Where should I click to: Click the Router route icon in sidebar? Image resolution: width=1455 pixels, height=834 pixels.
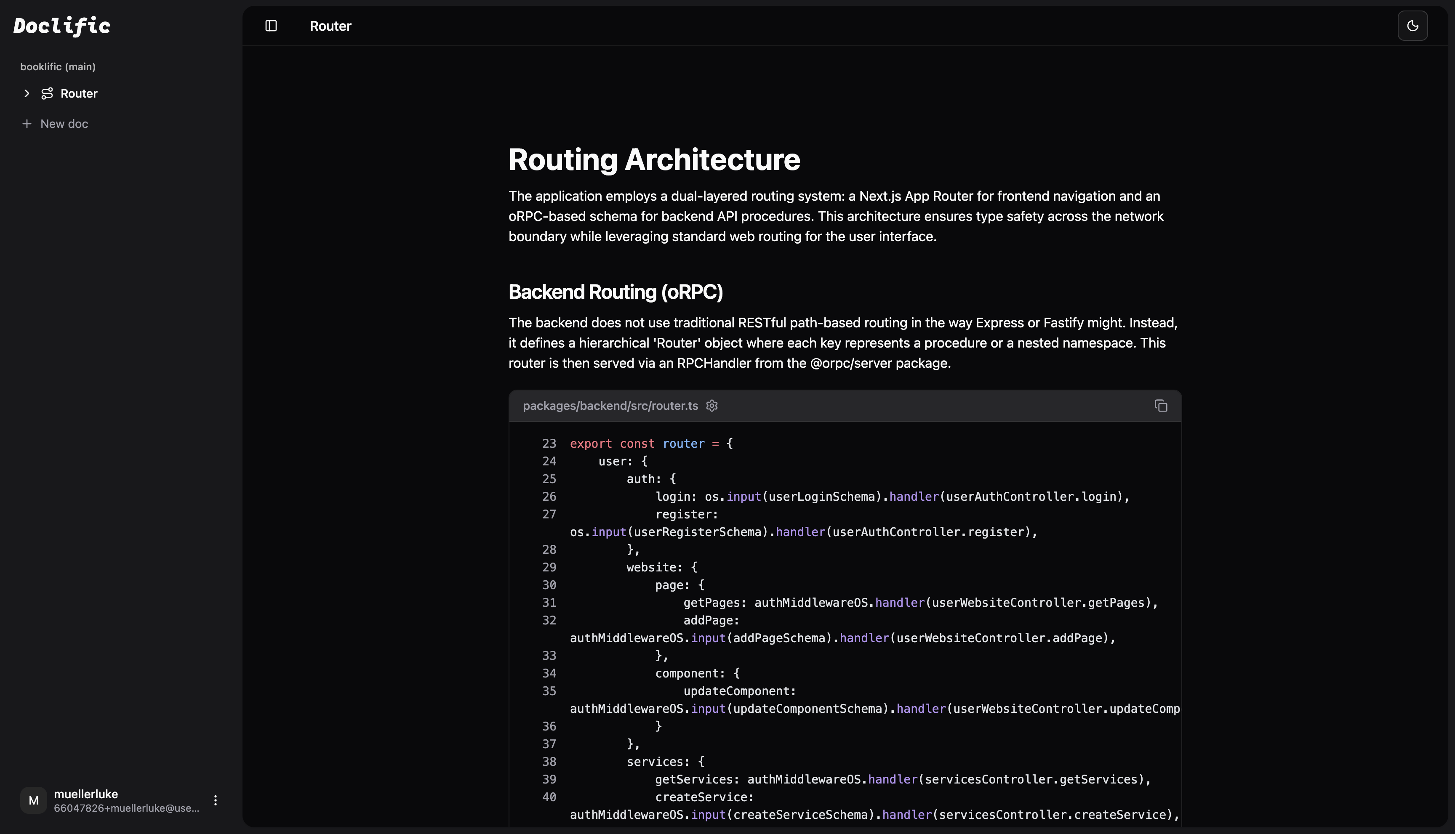(47, 93)
